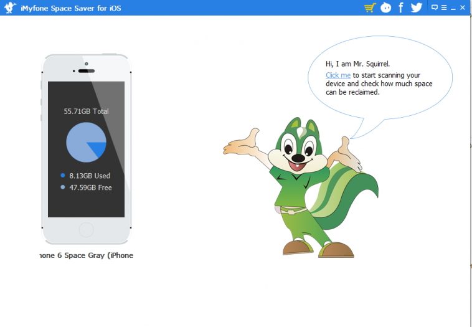The image size is (472, 327).
Task: Select the 8.13GB Used legend entry
Action: pos(89,176)
